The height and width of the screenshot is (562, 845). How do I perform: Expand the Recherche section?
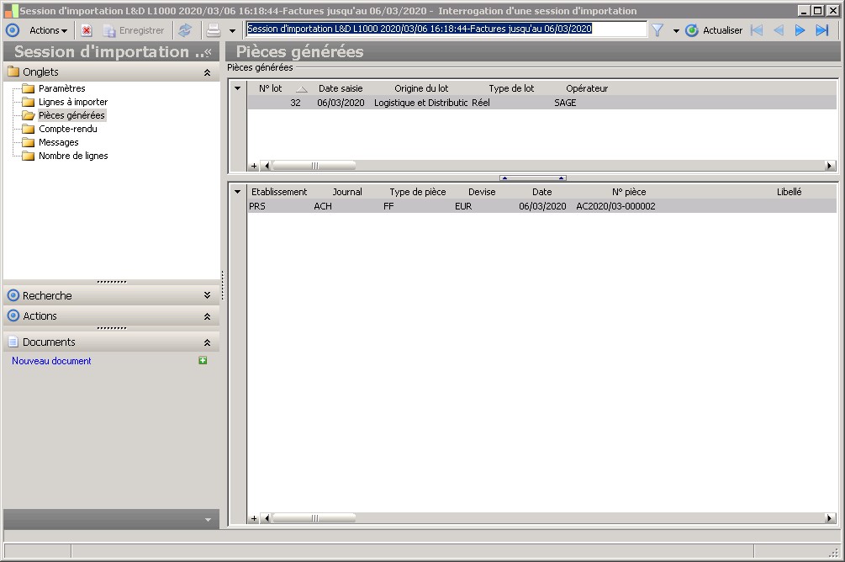207,295
